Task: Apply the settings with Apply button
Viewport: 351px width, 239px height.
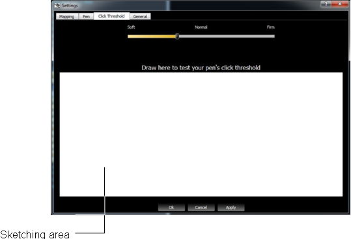Action: click(231, 207)
